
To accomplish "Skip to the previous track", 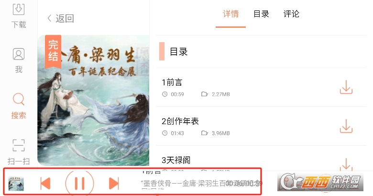I will [45, 184].
